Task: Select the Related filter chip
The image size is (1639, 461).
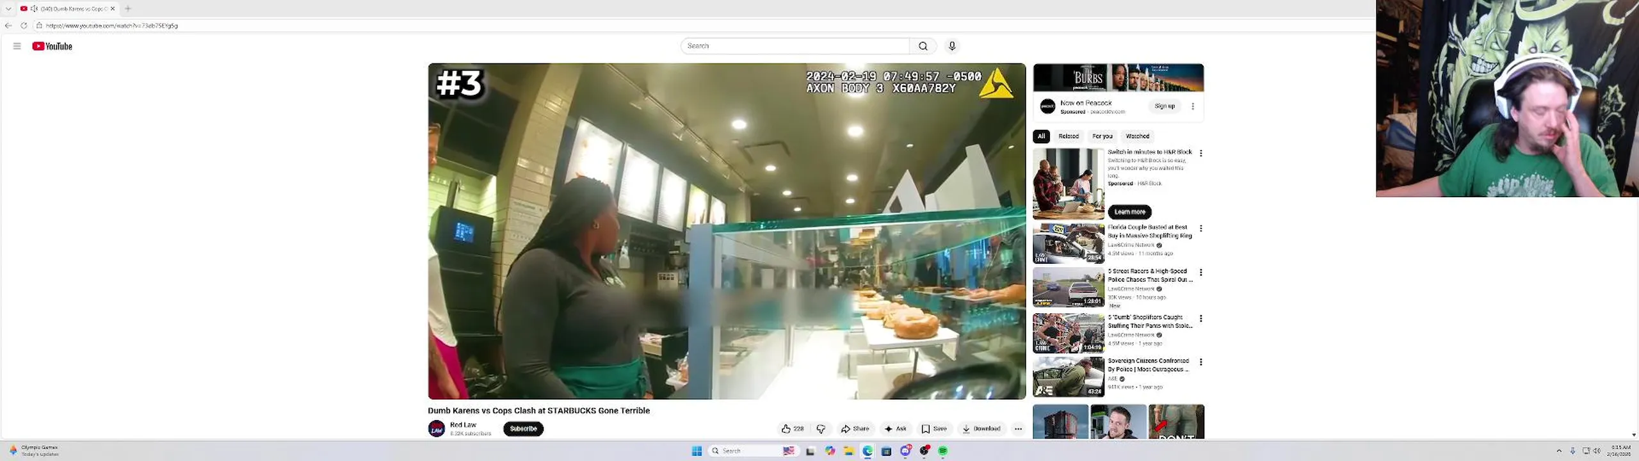Action: click(1069, 136)
